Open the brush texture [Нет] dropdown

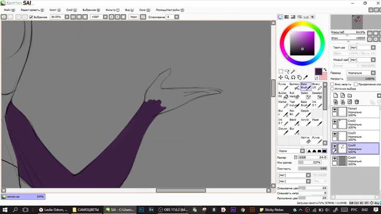[308, 181]
